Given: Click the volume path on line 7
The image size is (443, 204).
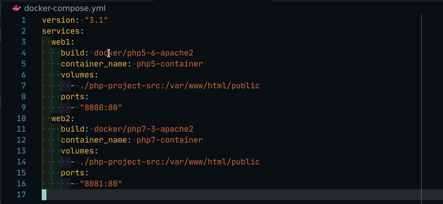Looking at the screenshot, I should pos(170,86).
